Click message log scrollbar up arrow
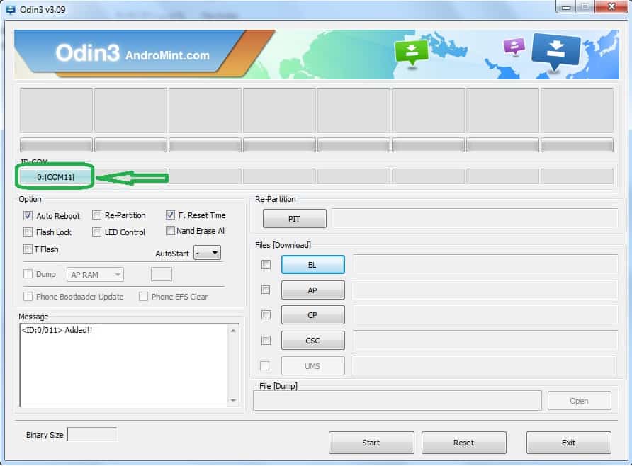Screen dimensions: 632x466 point(233,331)
